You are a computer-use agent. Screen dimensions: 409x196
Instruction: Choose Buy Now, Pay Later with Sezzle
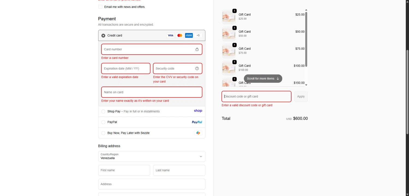(103, 133)
